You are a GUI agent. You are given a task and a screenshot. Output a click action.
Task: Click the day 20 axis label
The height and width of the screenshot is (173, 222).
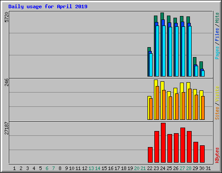tap(137, 168)
